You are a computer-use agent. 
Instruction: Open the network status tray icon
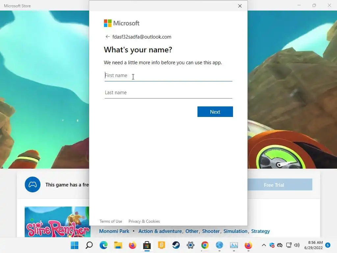289,245
